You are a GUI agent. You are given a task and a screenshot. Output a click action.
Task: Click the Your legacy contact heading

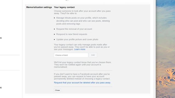64,7
